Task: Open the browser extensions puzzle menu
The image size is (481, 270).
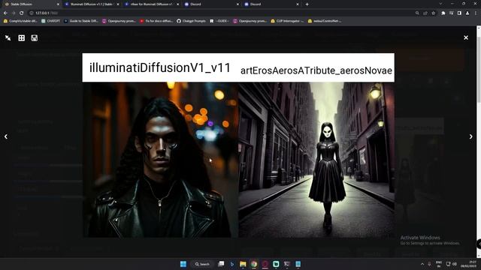Action: 443,13
